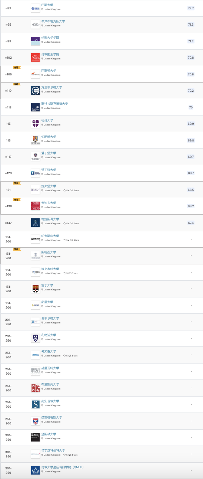
Task: Click the Exeter University logo
Action: pos(35,272)
